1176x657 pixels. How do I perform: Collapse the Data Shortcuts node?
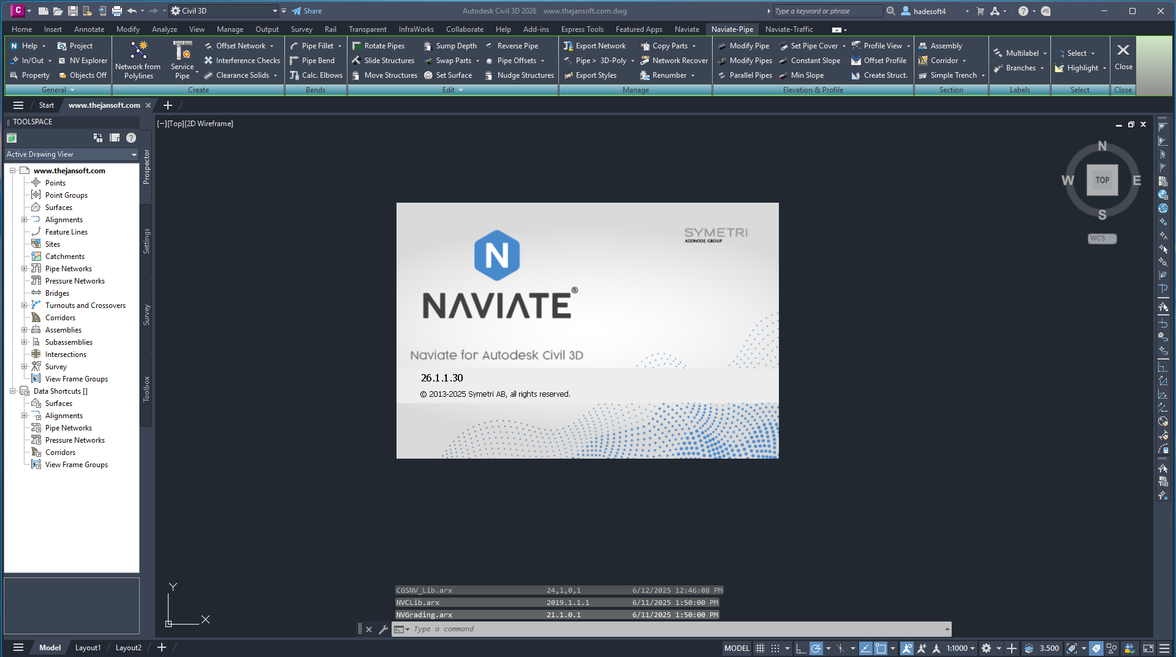[x=12, y=391]
